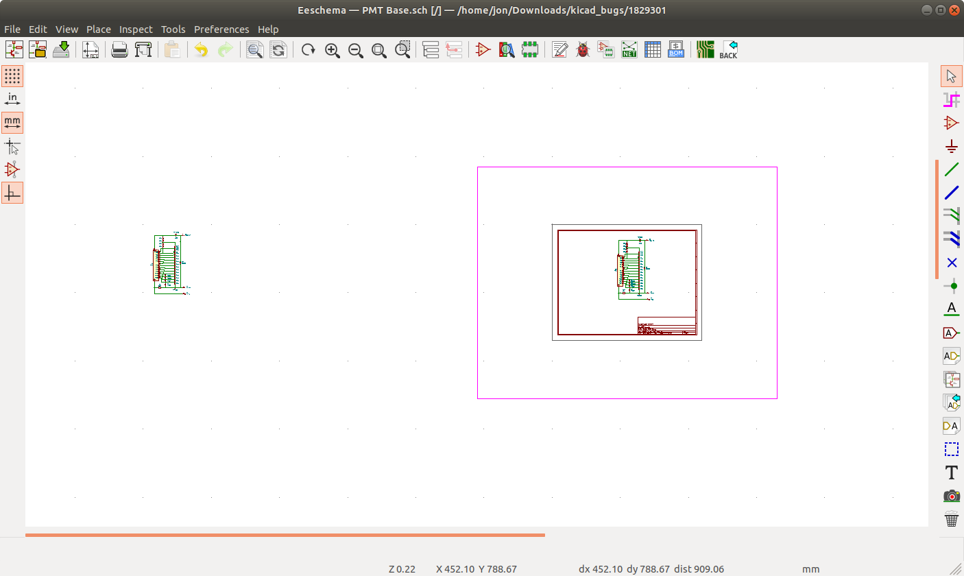964x576 pixels.
Task: Click the Undo arrow button
Action: (201, 50)
